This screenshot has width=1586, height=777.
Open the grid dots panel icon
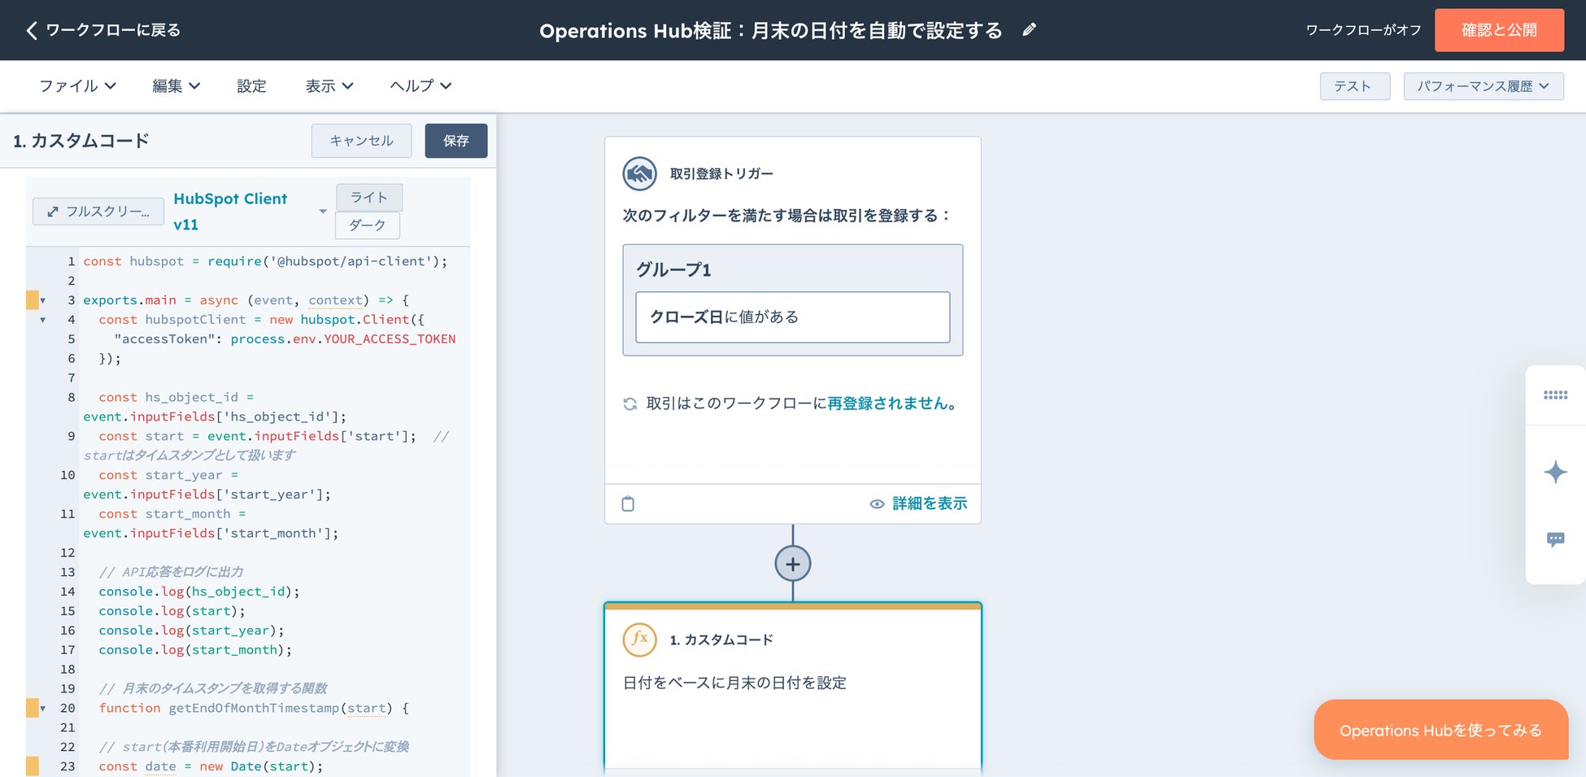pyautogui.click(x=1555, y=395)
